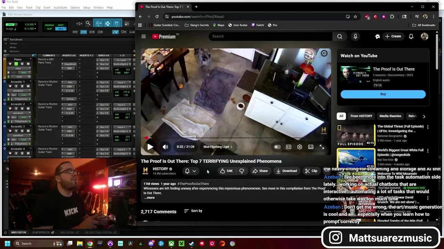The image size is (444, 249).
Task: Toggle closed captions on the video
Action: 289,147
